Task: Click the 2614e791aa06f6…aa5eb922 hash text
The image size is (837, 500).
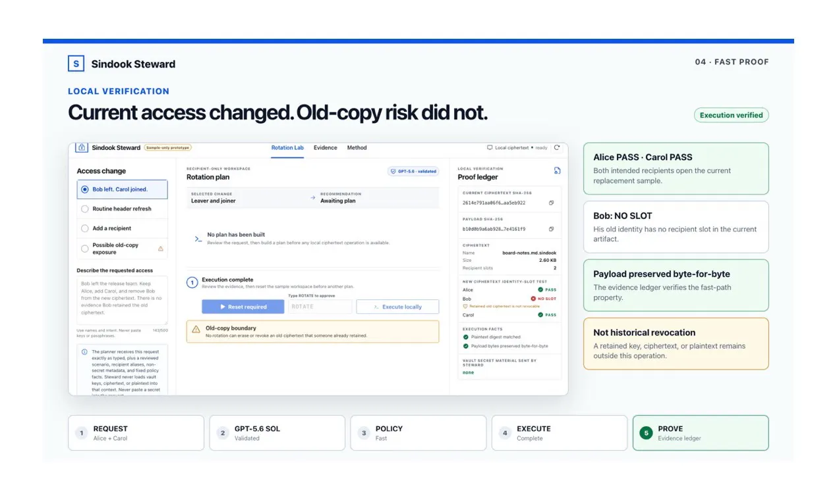Action: pyautogui.click(x=494, y=203)
